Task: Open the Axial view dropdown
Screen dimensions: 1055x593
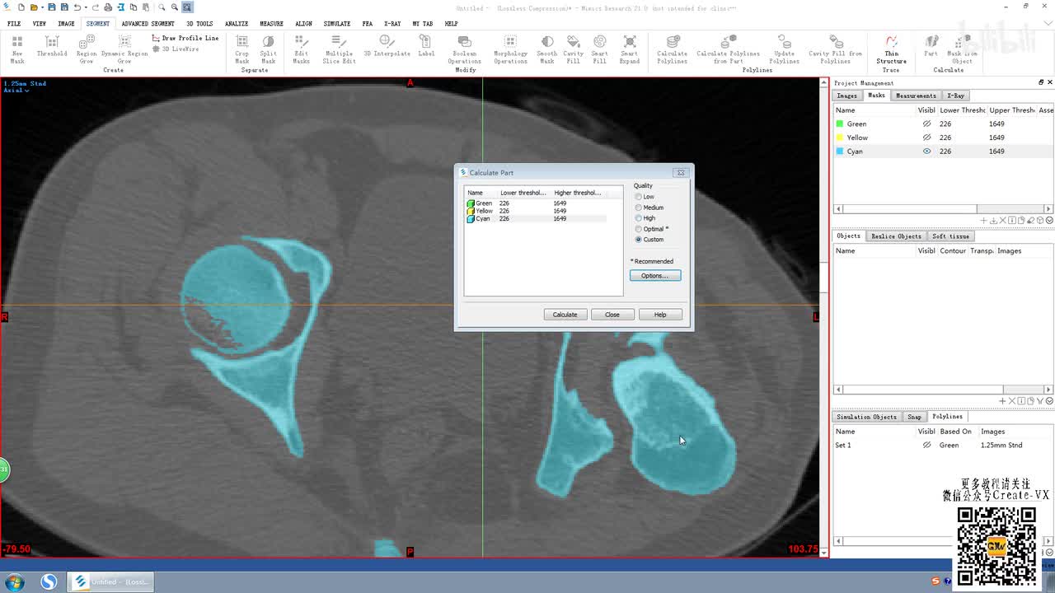Action: tap(16, 91)
